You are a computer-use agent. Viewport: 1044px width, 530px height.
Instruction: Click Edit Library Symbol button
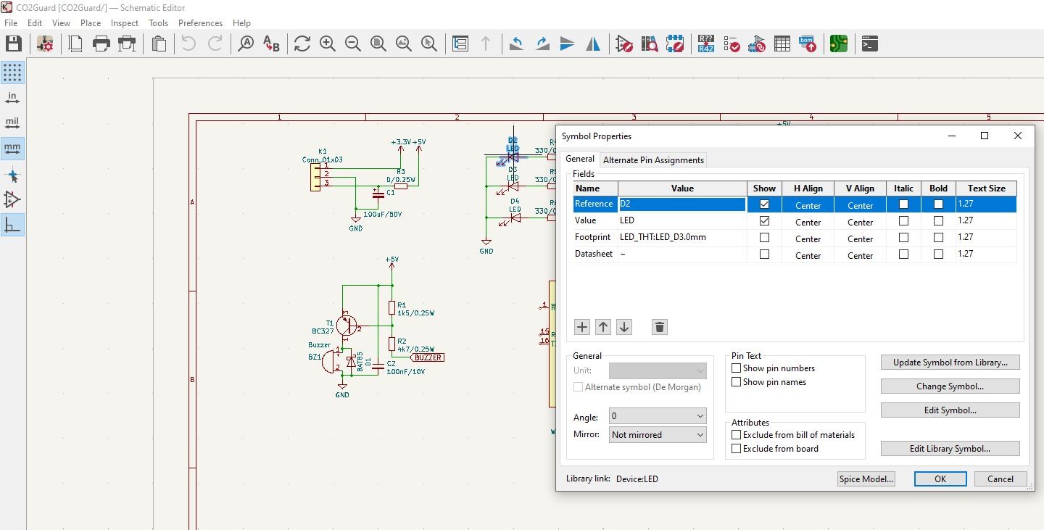(950, 449)
